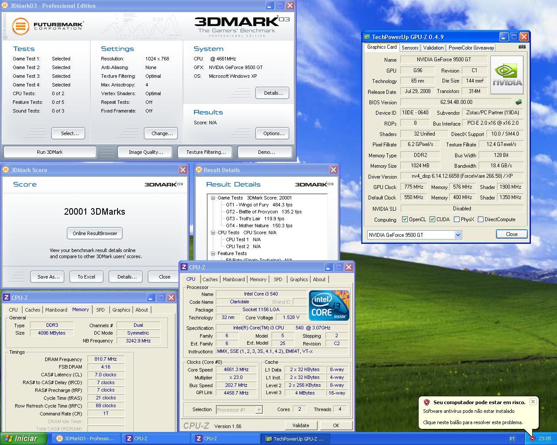Open the Graphics tab in the CPU-Z memory window
Viewport: 557px width, 445px height.
[121, 310]
